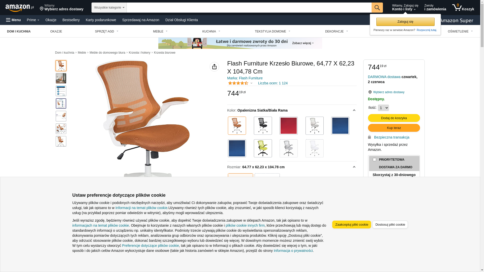Open the Bestsellery menu item
The height and width of the screenshot is (272, 484).
tap(71, 20)
